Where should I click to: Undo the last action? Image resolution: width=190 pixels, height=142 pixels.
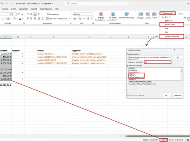(x=1, y=3)
